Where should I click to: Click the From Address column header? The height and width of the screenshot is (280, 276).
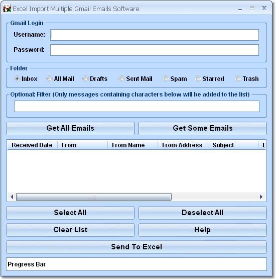pyautogui.click(x=183, y=145)
